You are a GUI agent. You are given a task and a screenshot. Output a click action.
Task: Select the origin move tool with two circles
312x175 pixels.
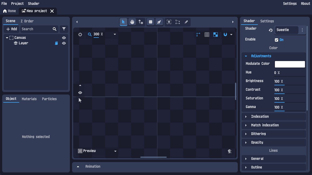click(x=141, y=22)
